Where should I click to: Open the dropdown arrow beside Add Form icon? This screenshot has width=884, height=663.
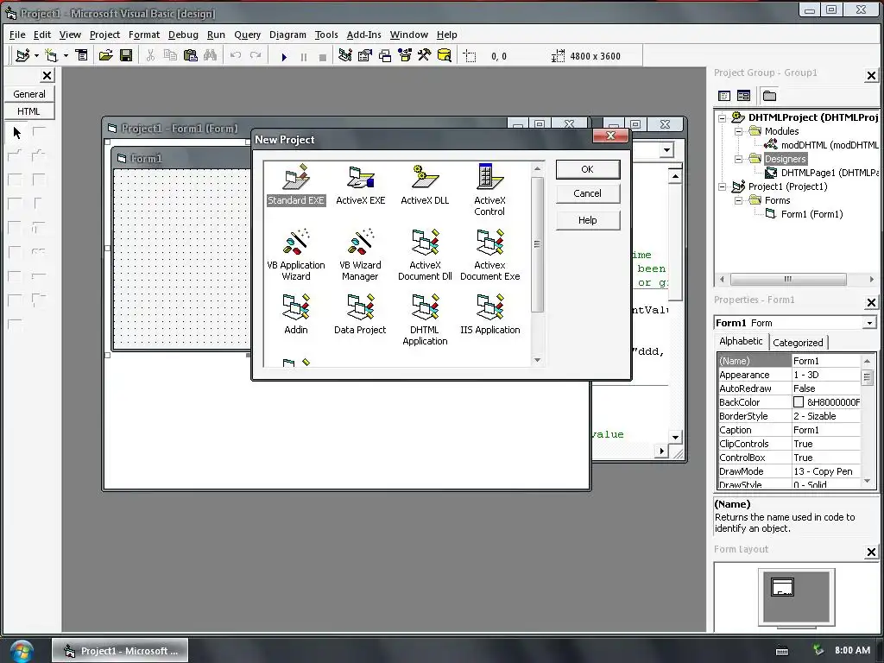click(x=66, y=55)
